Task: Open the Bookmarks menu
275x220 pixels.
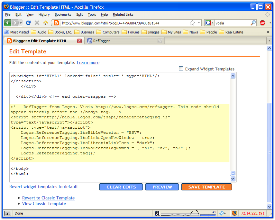Action: (63, 14)
